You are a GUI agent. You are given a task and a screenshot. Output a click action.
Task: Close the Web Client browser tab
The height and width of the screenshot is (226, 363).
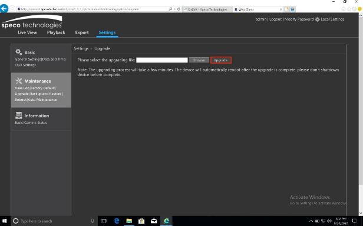281,9
